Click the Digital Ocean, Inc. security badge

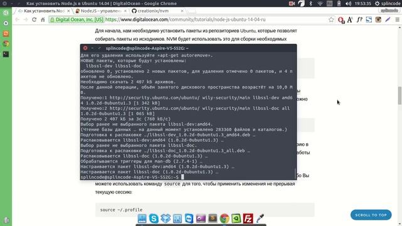pyautogui.click(x=77, y=19)
